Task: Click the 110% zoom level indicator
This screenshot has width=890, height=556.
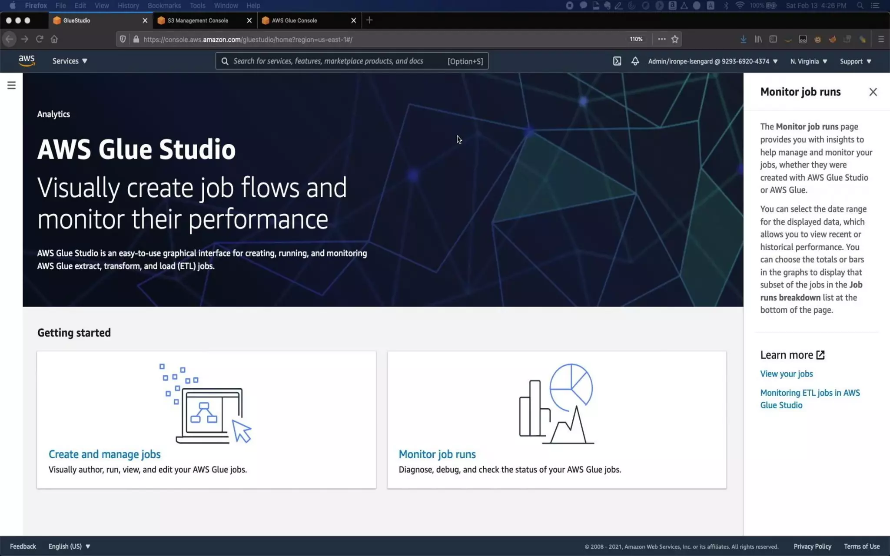Action: coord(636,39)
